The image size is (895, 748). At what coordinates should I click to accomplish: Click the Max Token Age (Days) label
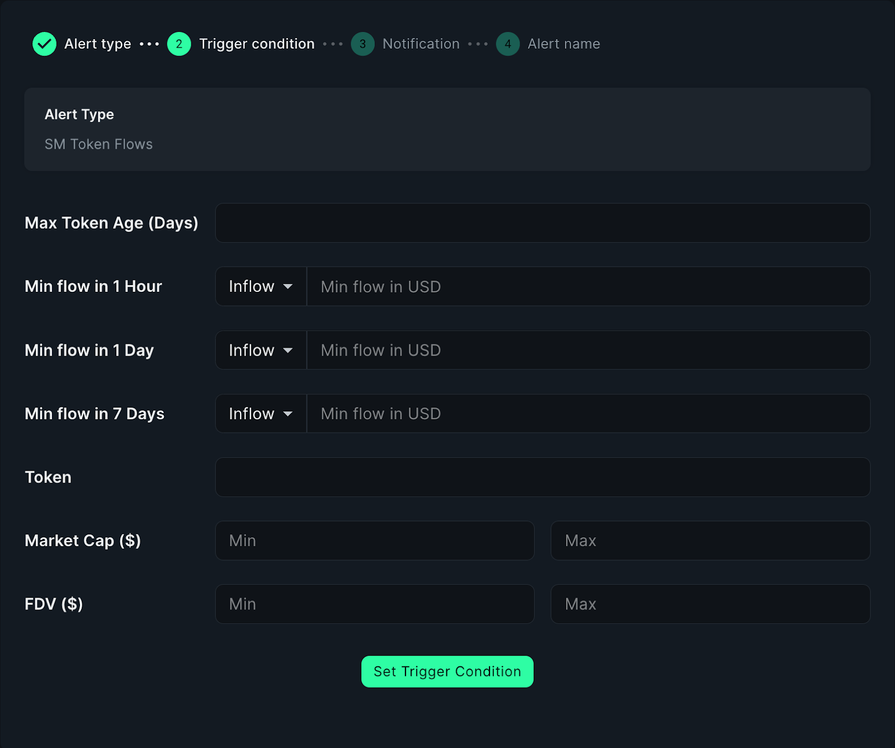pos(111,223)
